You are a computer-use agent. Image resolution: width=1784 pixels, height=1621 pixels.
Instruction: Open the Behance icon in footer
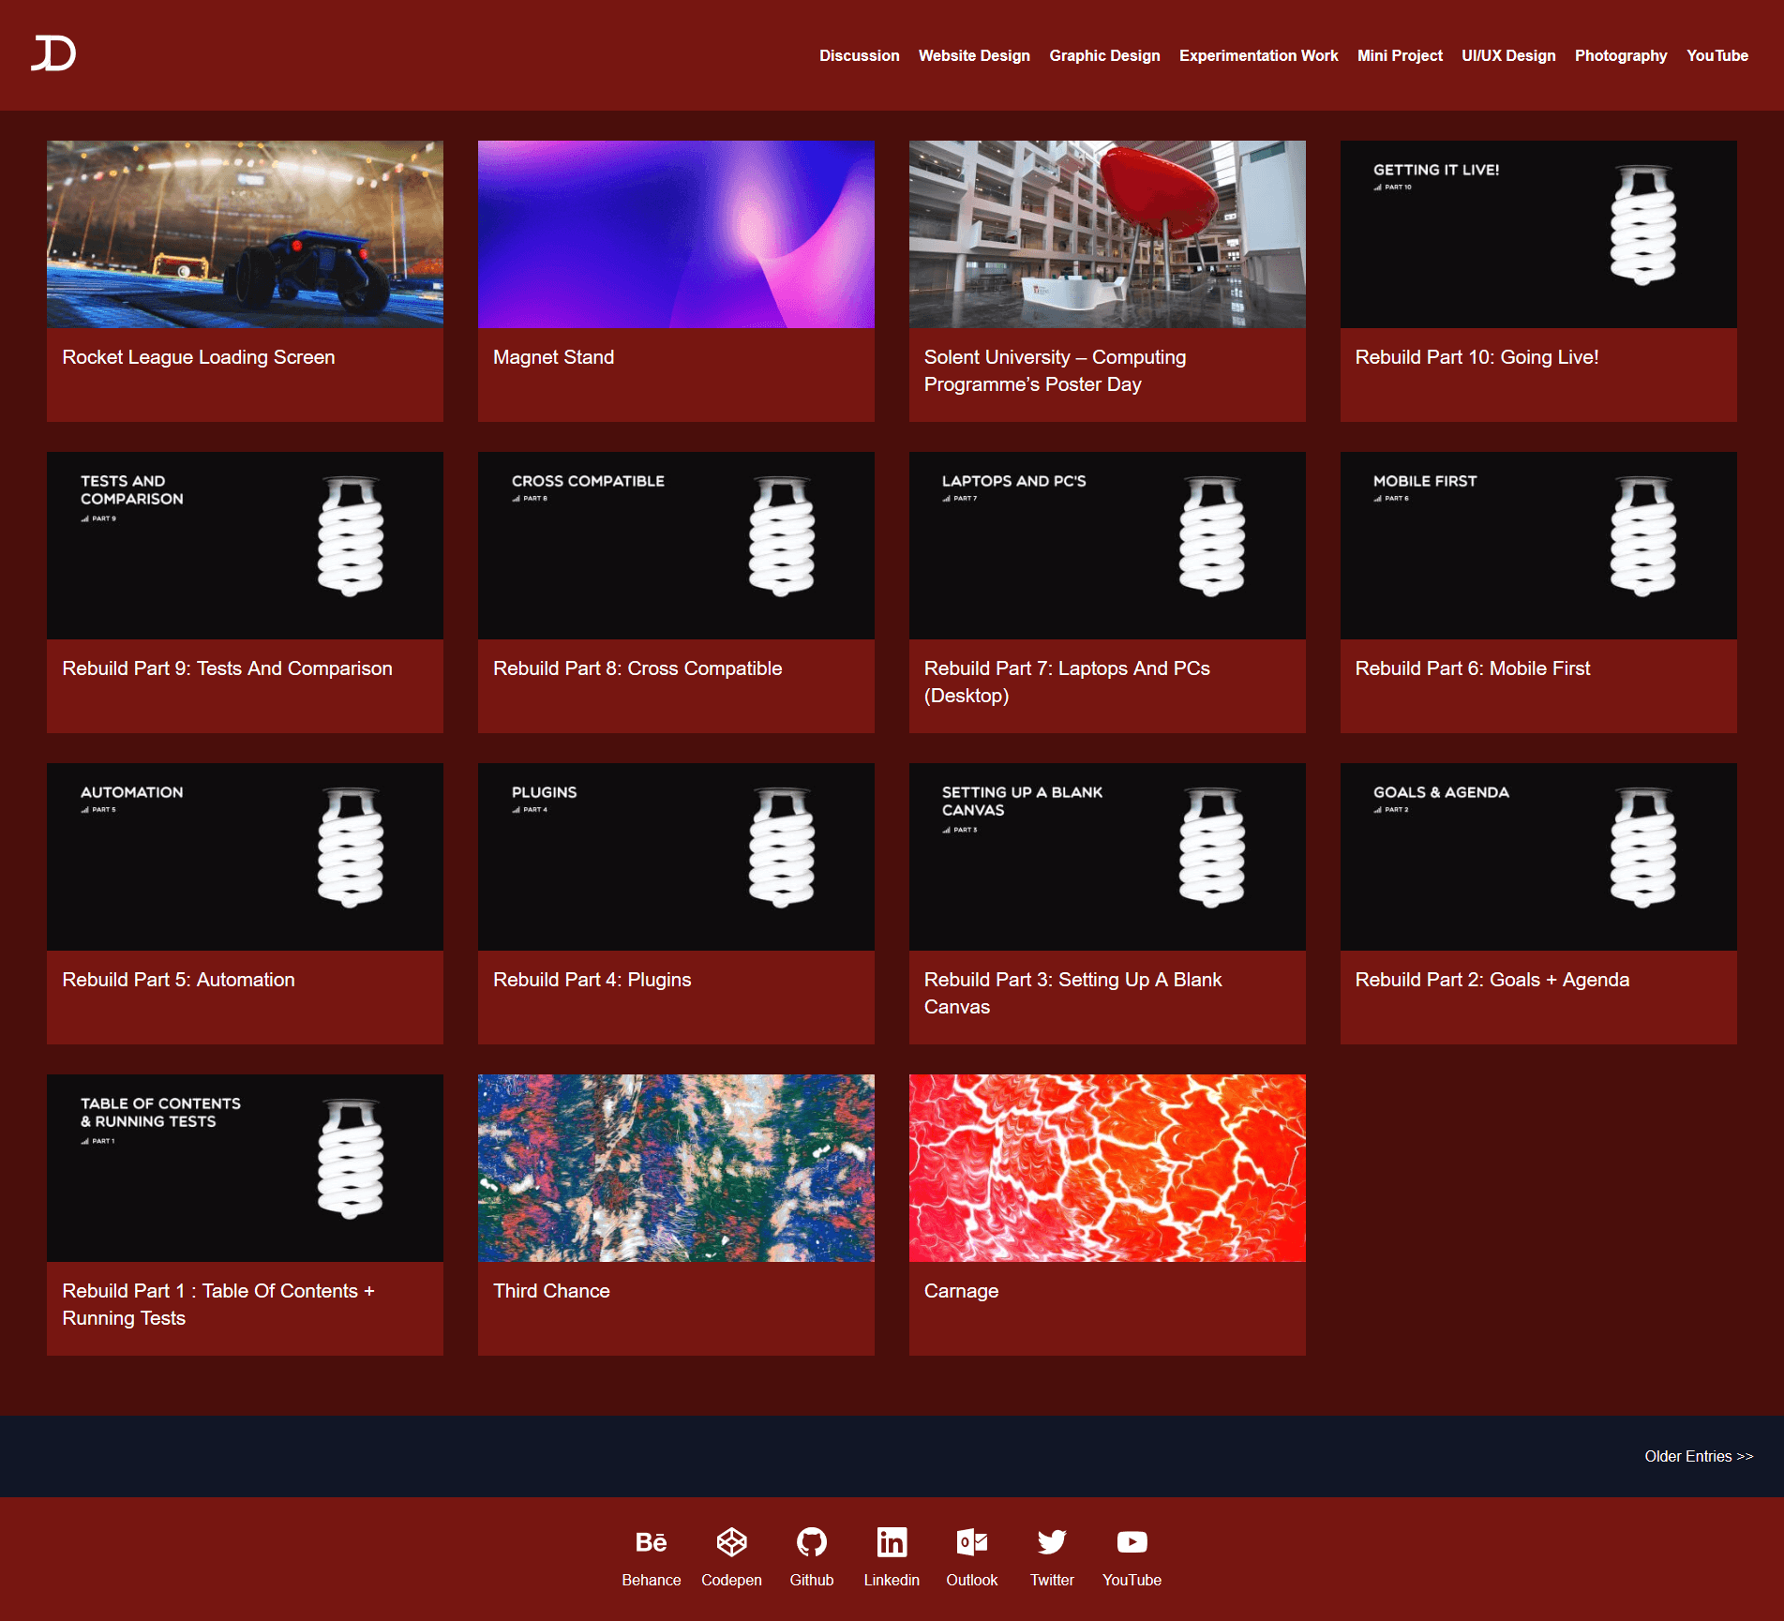coord(651,1542)
